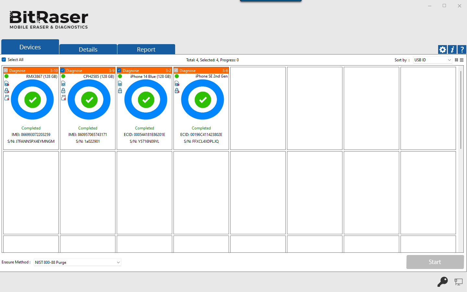Image resolution: width=467 pixels, height=292 pixels.
Task: Switch to the Devices tab
Action: coord(30,47)
